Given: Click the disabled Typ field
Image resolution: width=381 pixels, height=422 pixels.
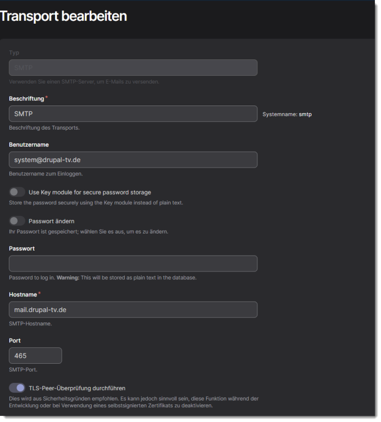Looking at the screenshot, I should click(x=133, y=68).
